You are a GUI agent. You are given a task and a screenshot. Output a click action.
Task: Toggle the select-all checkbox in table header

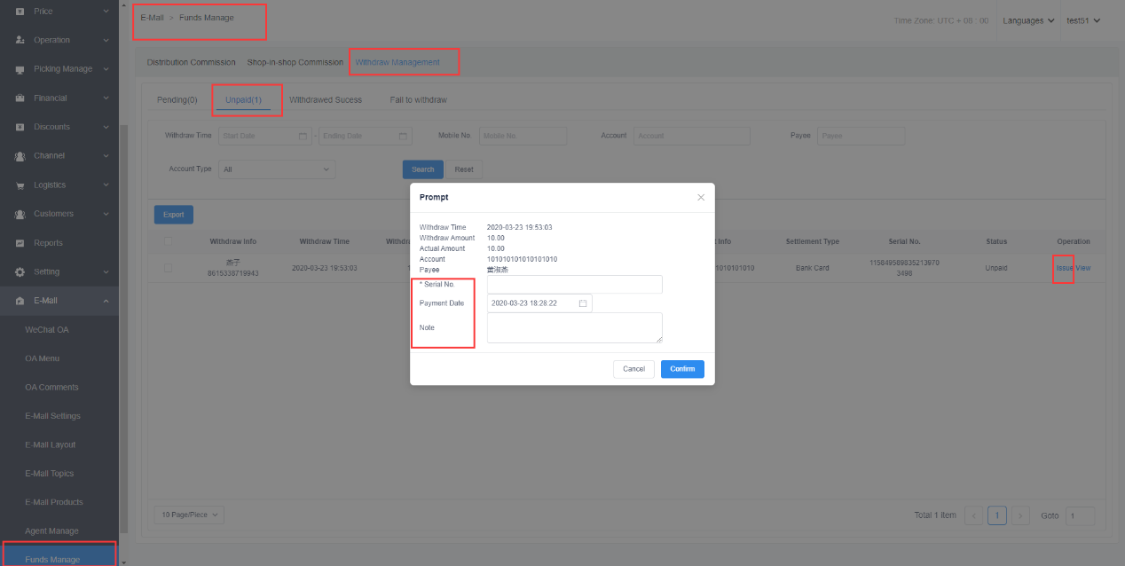tap(168, 241)
